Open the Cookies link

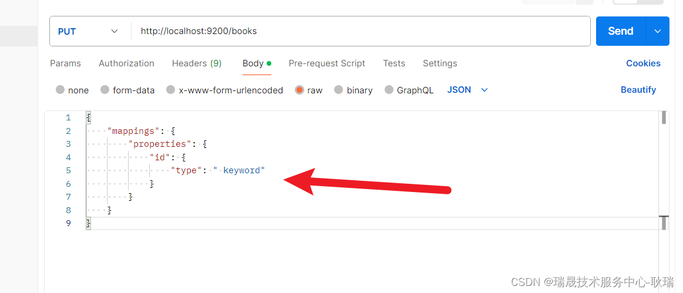click(644, 63)
